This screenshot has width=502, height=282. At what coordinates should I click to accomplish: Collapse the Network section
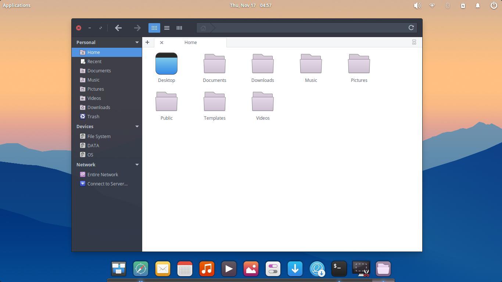137,164
